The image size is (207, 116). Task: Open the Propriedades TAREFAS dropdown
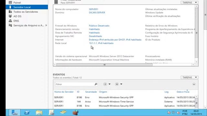[x=189, y=3]
